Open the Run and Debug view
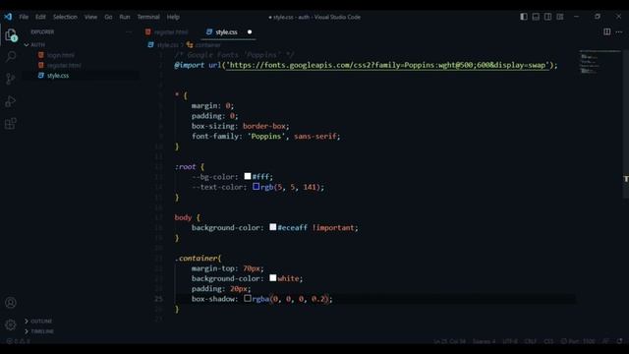Viewport: 629px width, 354px height. pyautogui.click(x=11, y=101)
